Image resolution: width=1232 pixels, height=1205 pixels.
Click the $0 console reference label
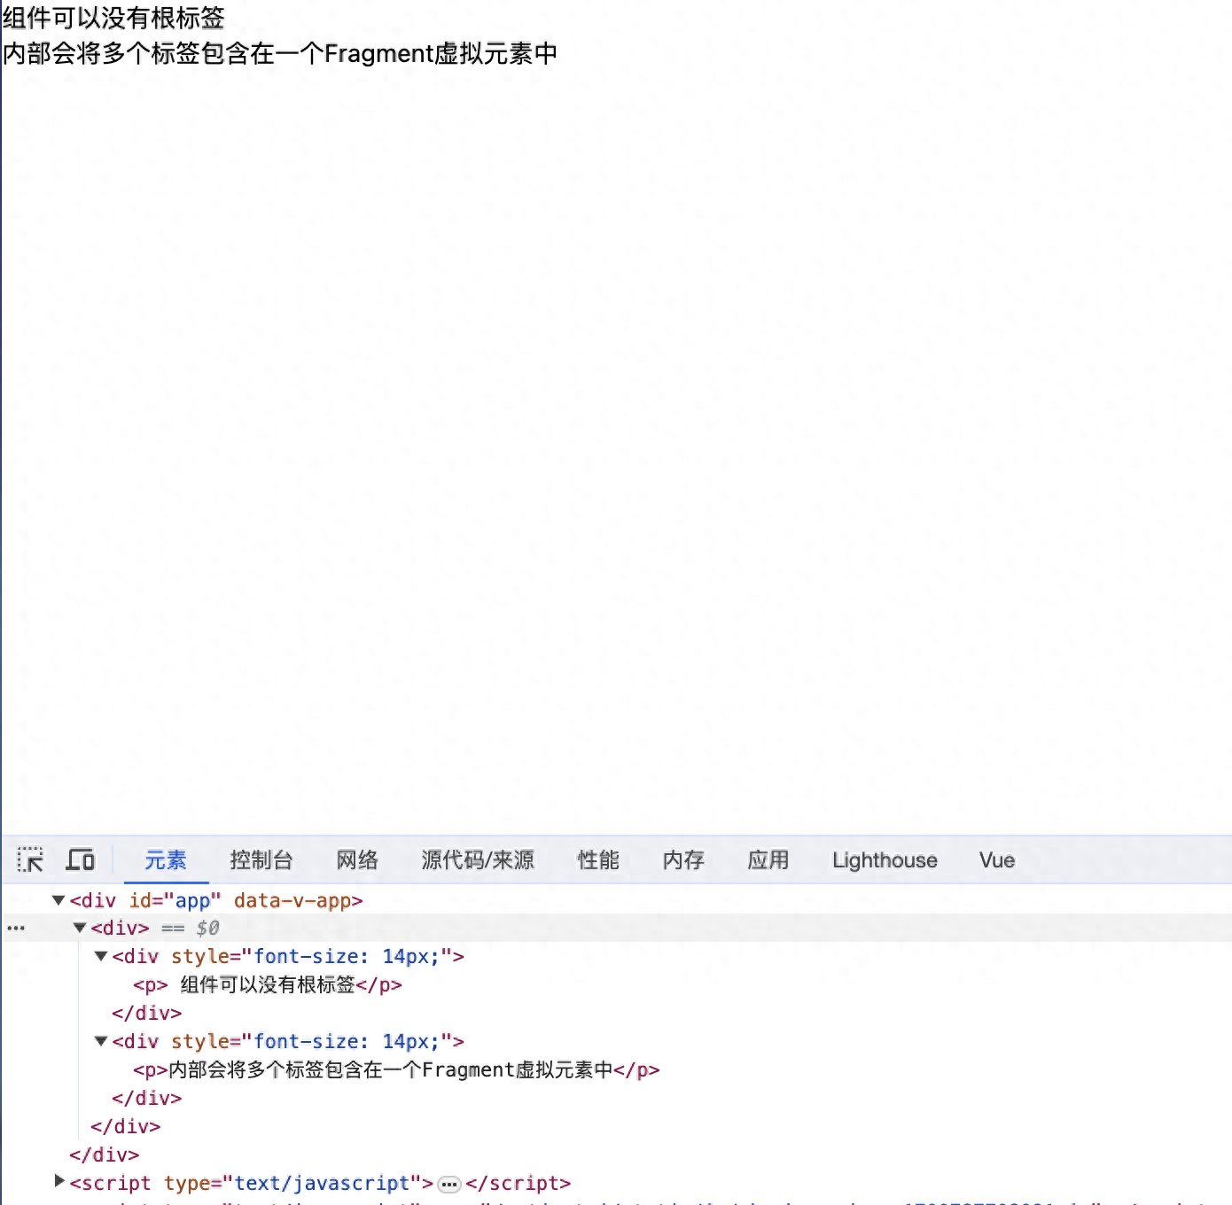(207, 928)
